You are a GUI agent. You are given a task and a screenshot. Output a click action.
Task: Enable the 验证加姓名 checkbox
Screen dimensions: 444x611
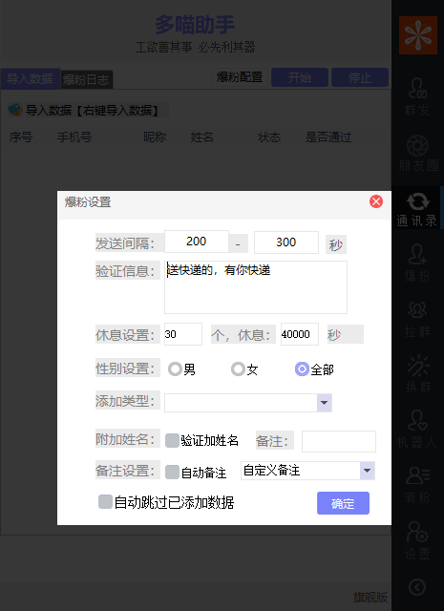pos(172,440)
